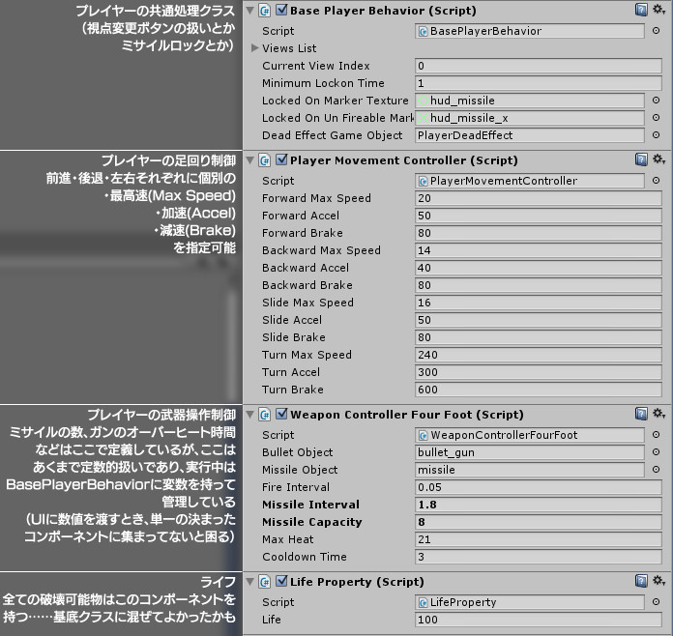Click the Forward Max Speed value field
Viewport: 673px width, 636px height.
(x=539, y=198)
